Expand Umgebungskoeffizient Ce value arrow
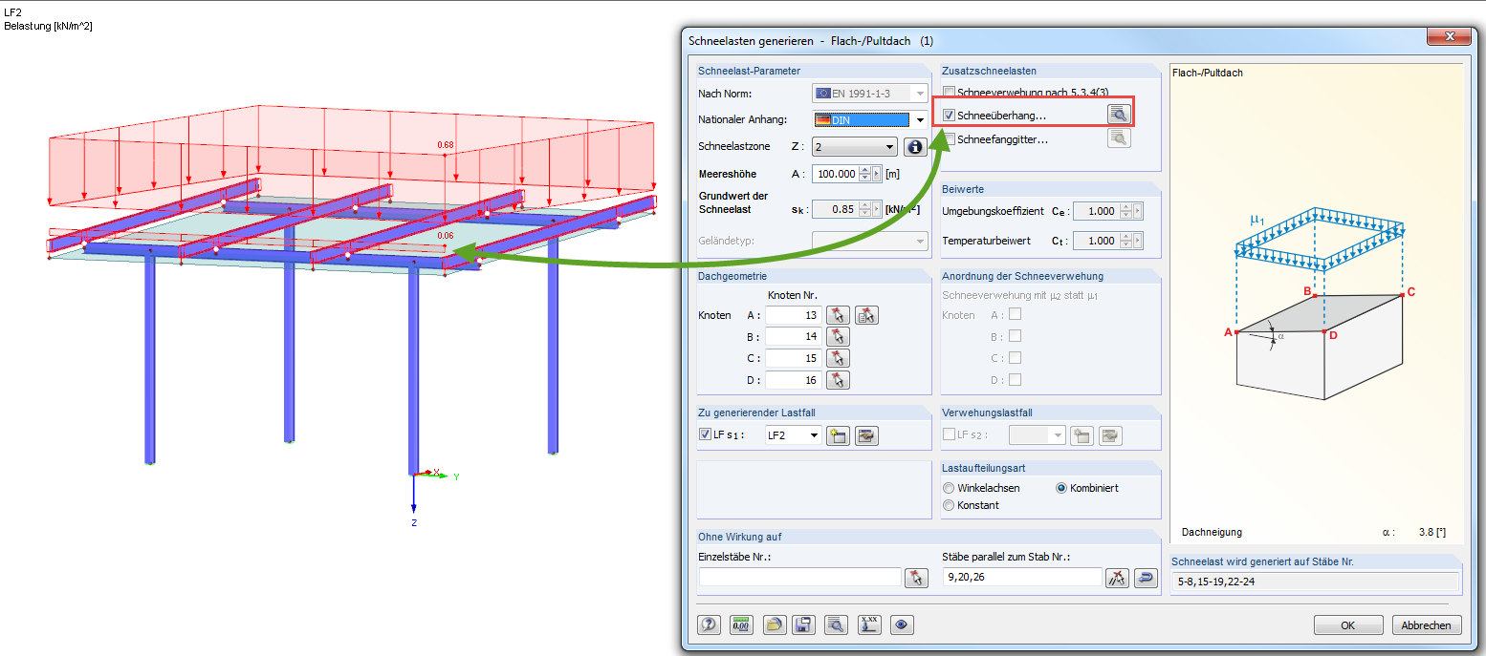Viewport: 1486px width, 656px height. (x=1138, y=211)
